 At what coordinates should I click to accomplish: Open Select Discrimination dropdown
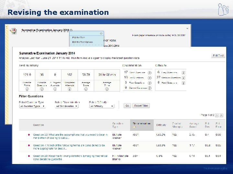67,106
